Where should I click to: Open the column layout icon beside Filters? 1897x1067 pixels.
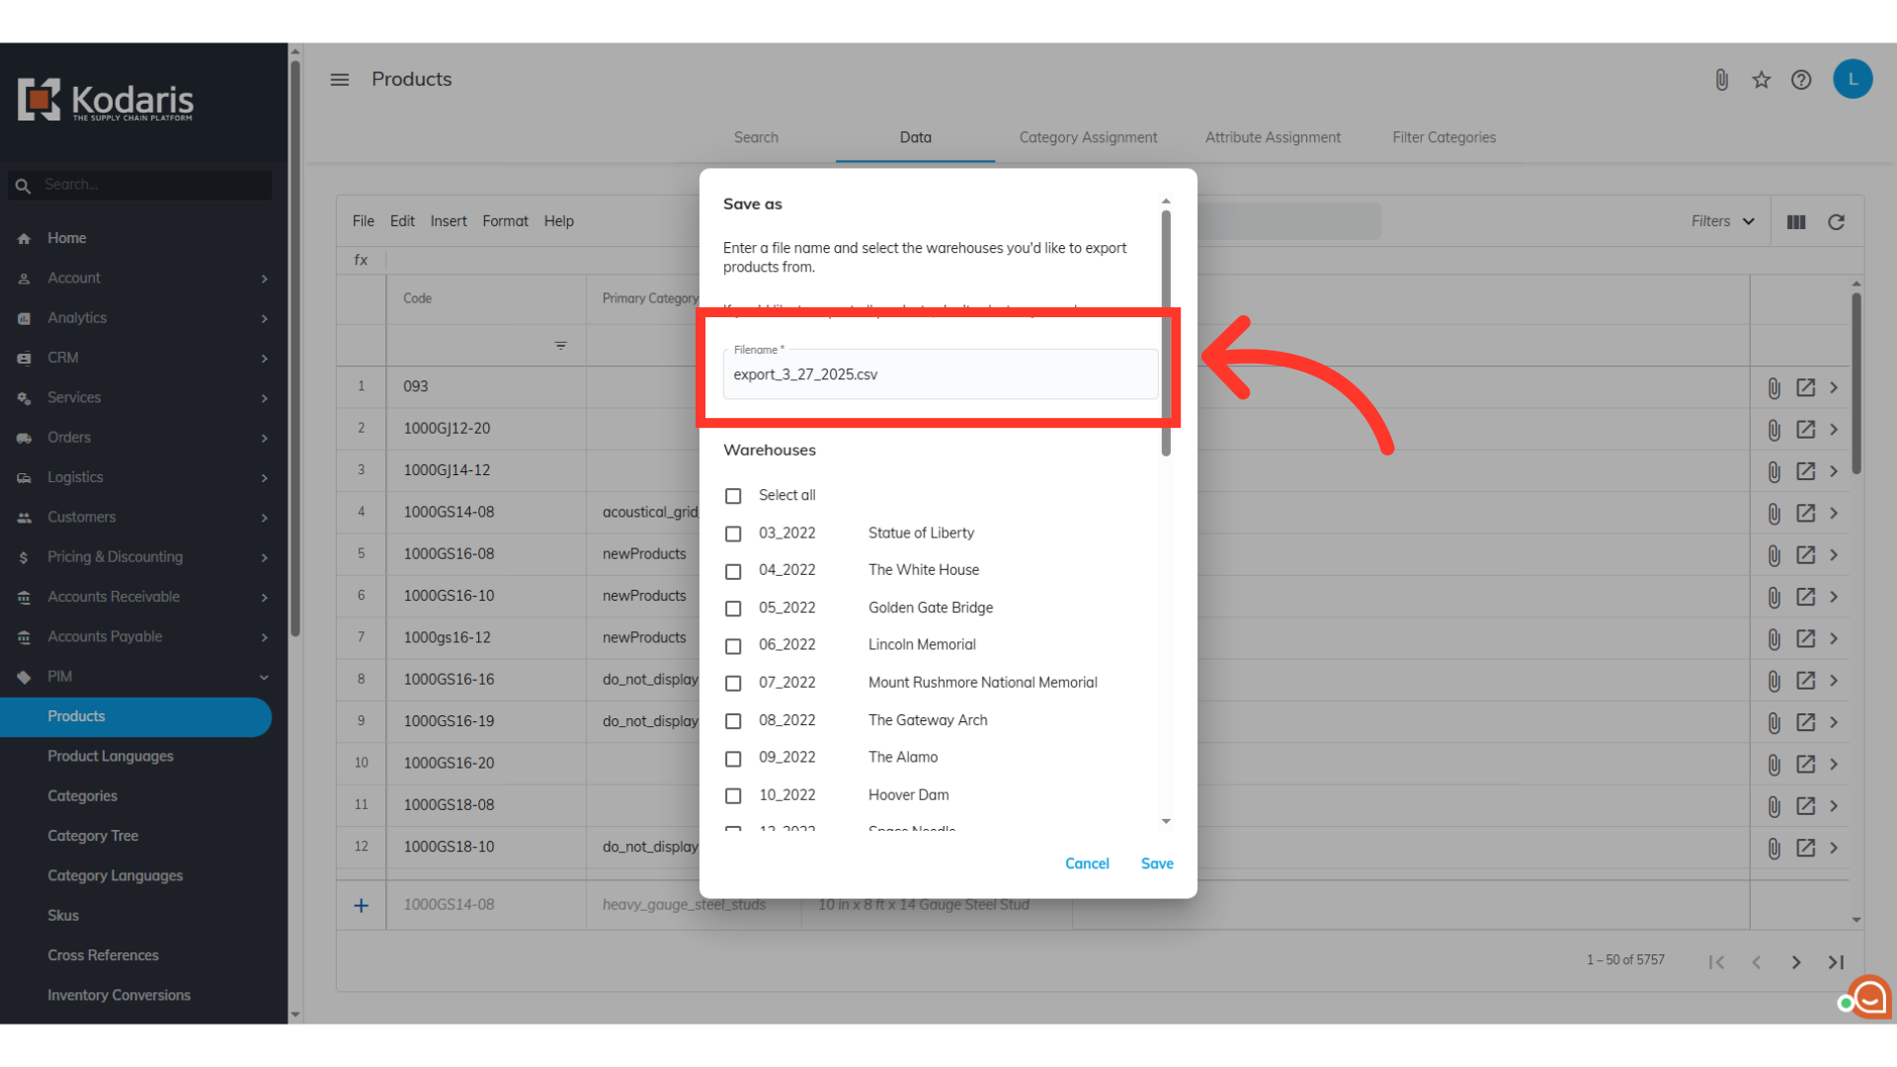[x=1796, y=222]
